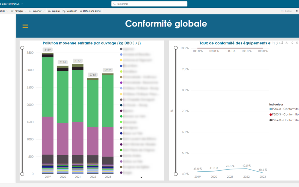Click the purple segment of the 2023 bar
Screen dimensions: 299x187
pos(108,141)
